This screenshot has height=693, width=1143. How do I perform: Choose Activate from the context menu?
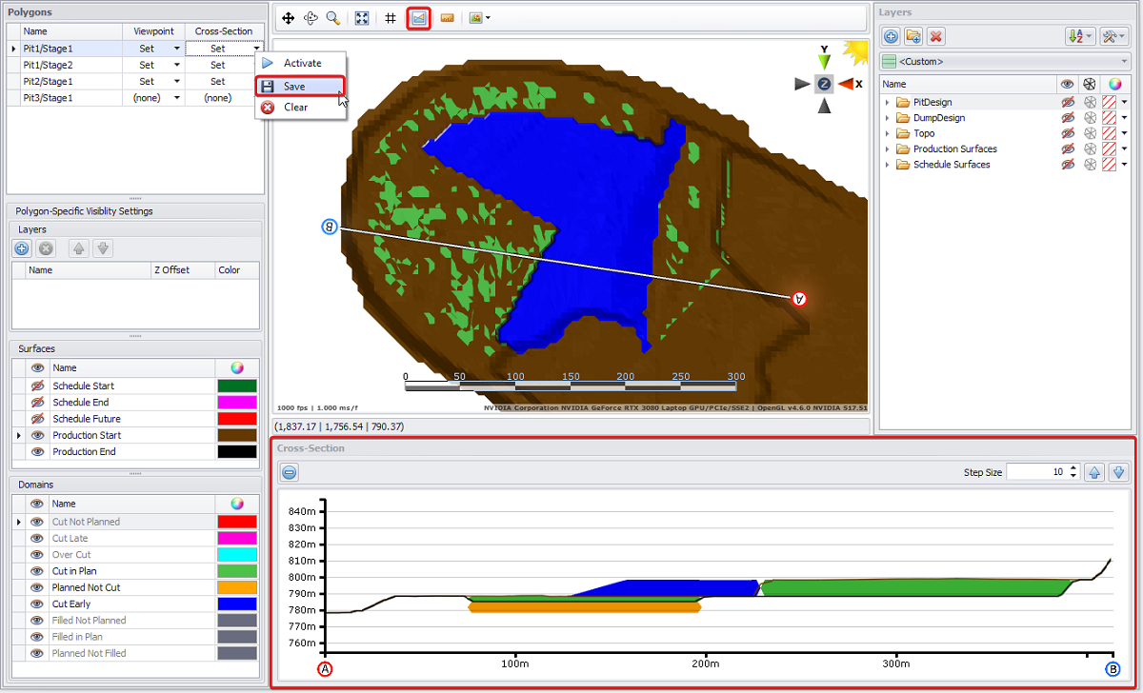point(302,63)
